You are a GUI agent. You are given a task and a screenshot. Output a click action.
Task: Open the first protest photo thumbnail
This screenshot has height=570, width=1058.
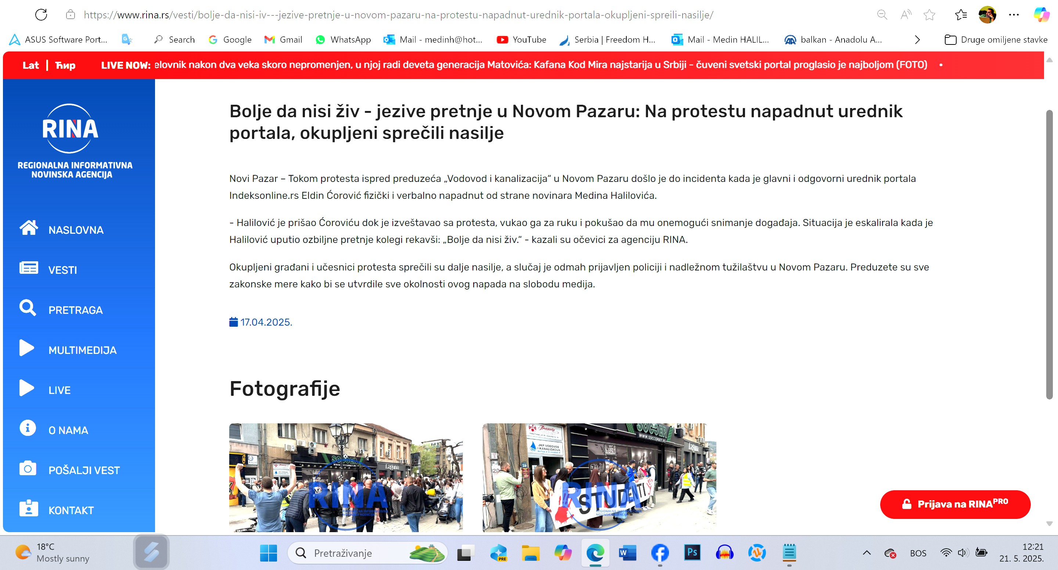coord(346,477)
